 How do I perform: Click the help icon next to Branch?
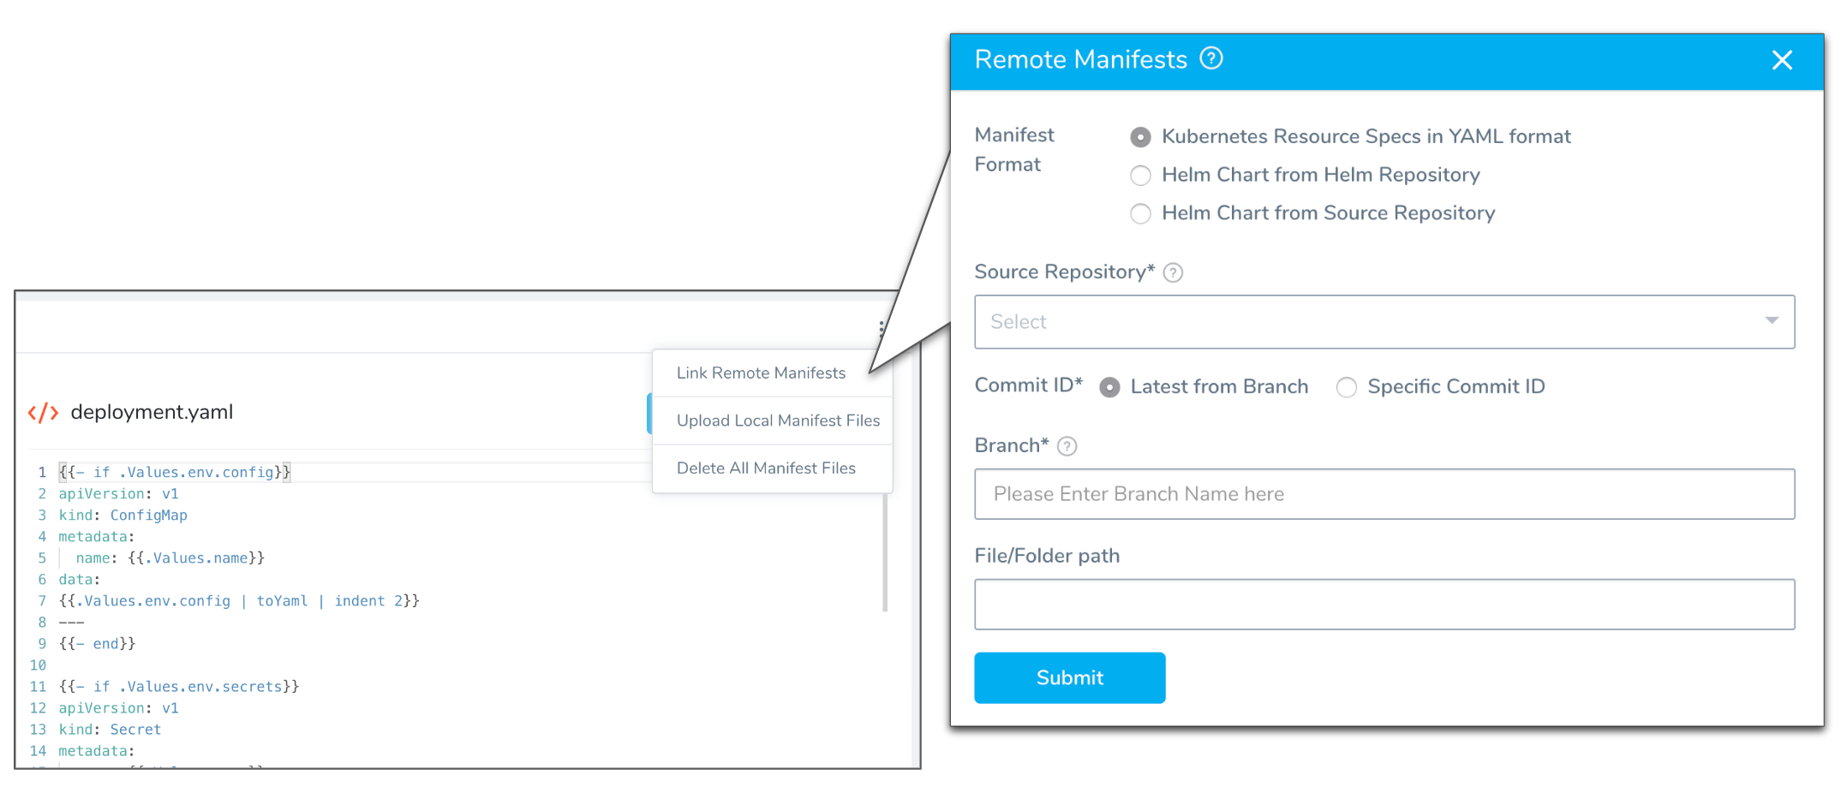tap(1067, 446)
